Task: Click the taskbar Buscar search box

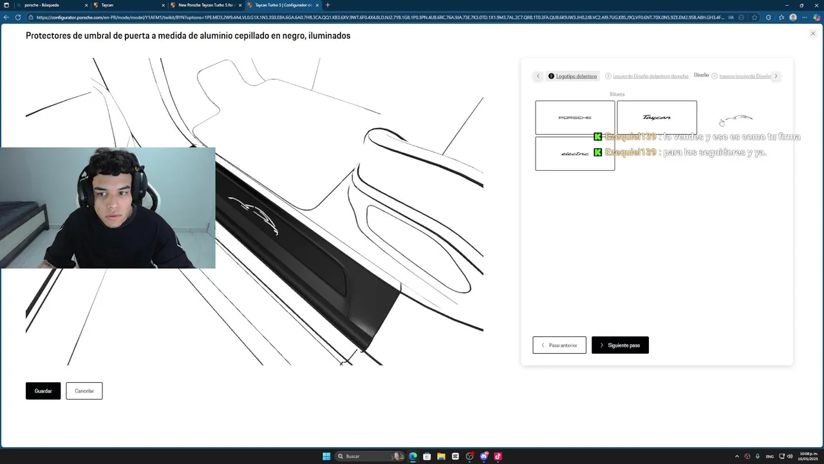Action: (x=368, y=456)
